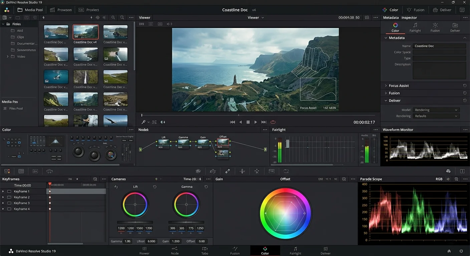Jump to the first frame in Viewer
The image size is (470, 256).
tap(233, 122)
